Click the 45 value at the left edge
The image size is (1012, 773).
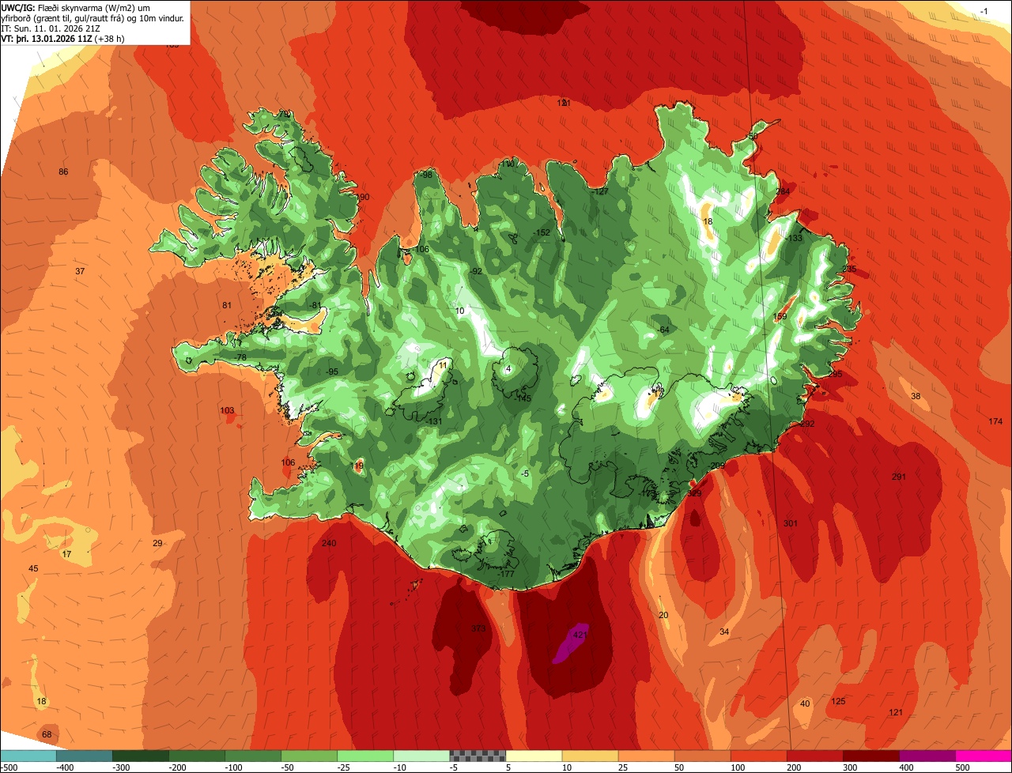[x=33, y=568]
